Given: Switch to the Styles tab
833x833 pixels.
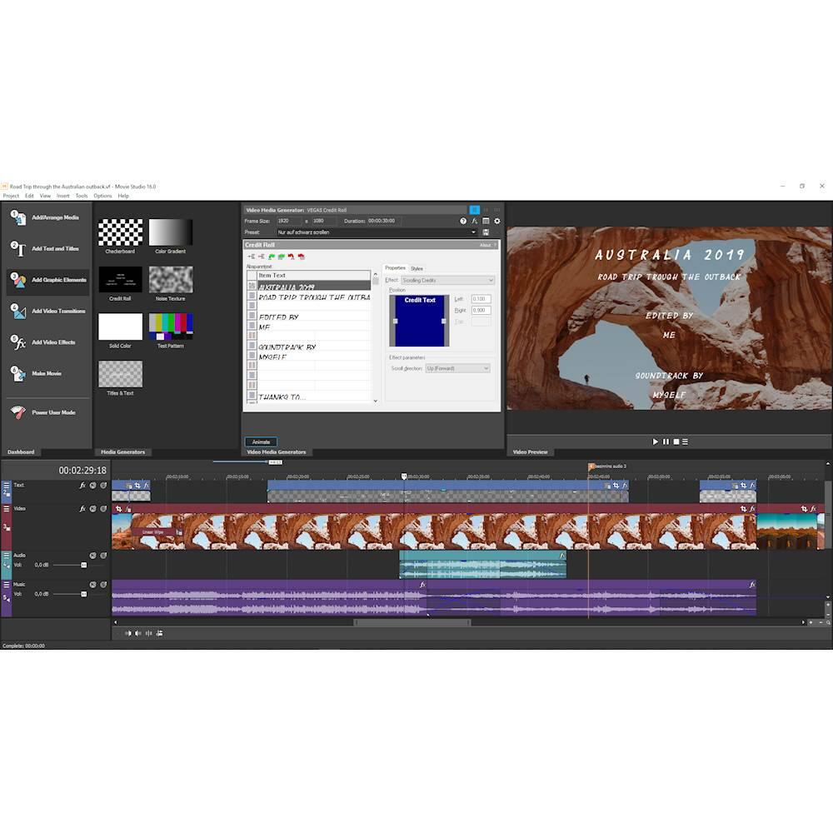Looking at the screenshot, I should (416, 268).
